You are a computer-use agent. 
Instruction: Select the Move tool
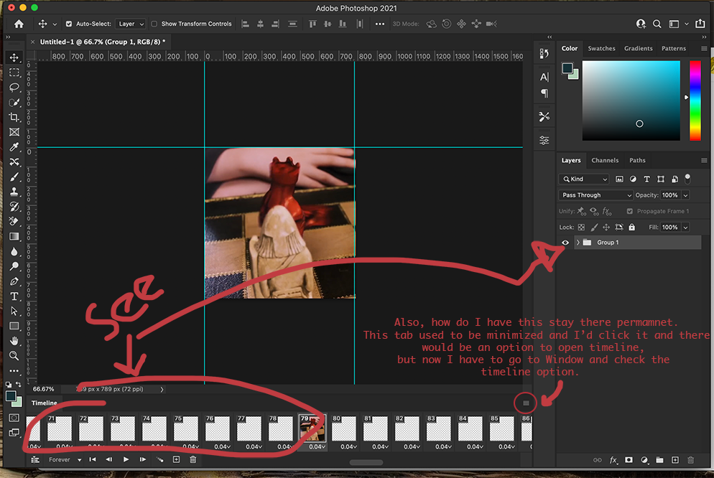(x=15, y=57)
